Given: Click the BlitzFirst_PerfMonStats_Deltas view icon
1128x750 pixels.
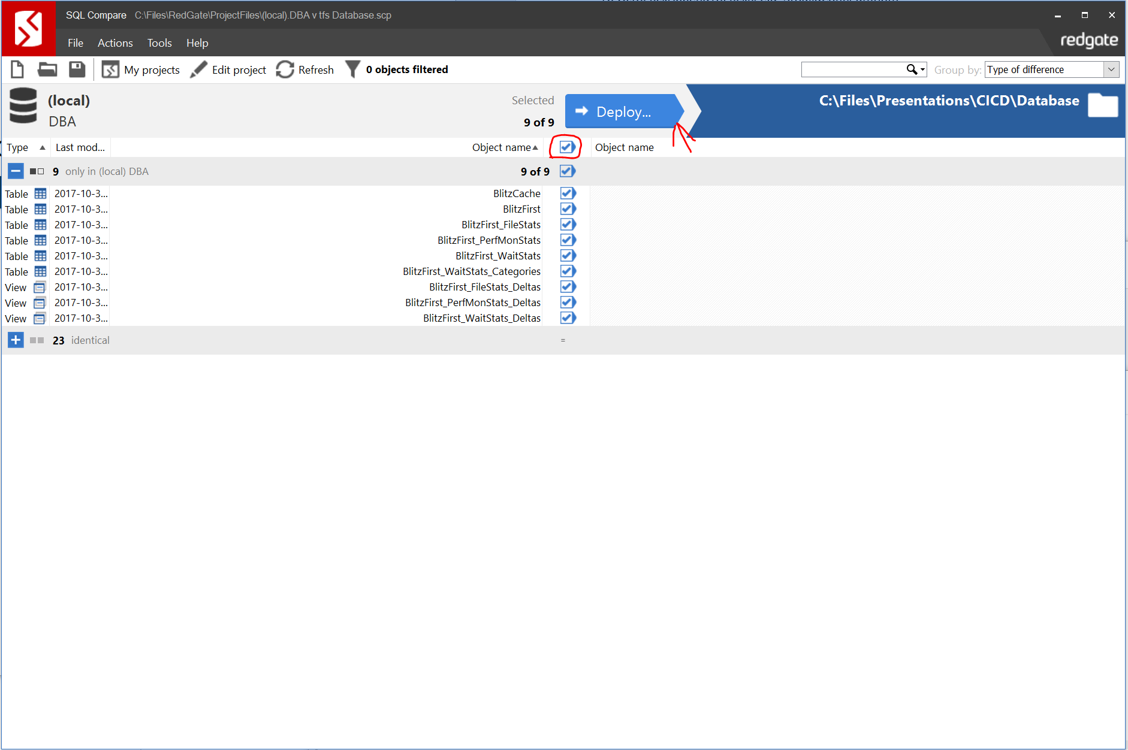Looking at the screenshot, I should [40, 303].
